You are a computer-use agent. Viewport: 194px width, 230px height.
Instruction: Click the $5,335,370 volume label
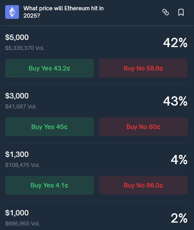[25, 48]
